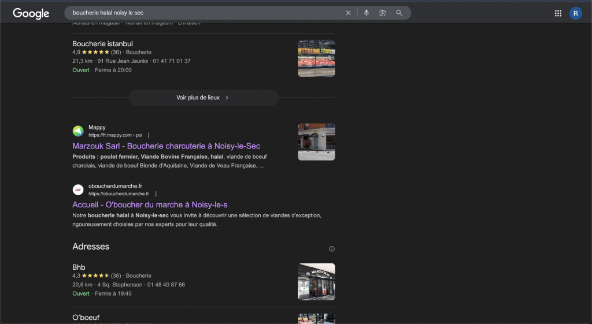
Task: Select the Bhb butcher listing
Action: pos(79,267)
